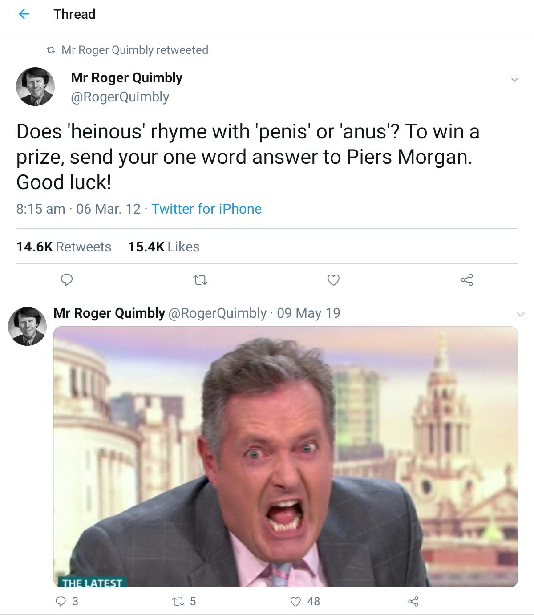Tap the large profile avatar of main tweet
Image resolution: width=534 pixels, height=615 pixels.
point(36,86)
